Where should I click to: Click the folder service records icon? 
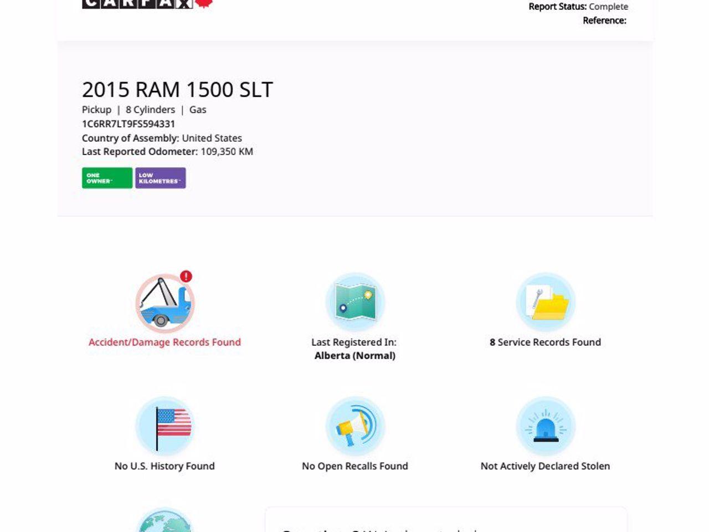546,303
